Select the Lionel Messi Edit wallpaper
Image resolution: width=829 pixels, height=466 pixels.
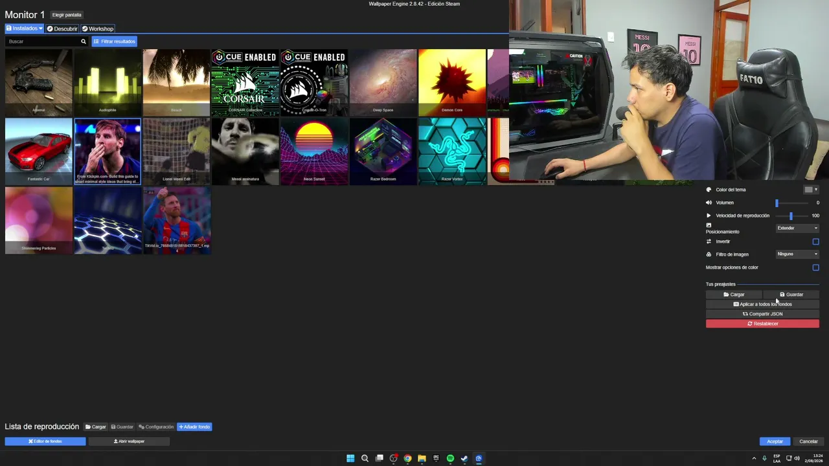click(x=176, y=151)
